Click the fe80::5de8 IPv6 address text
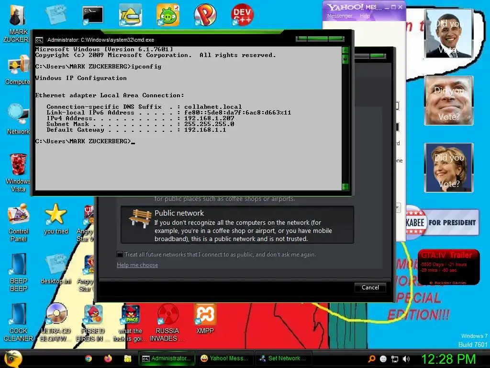 click(237, 113)
